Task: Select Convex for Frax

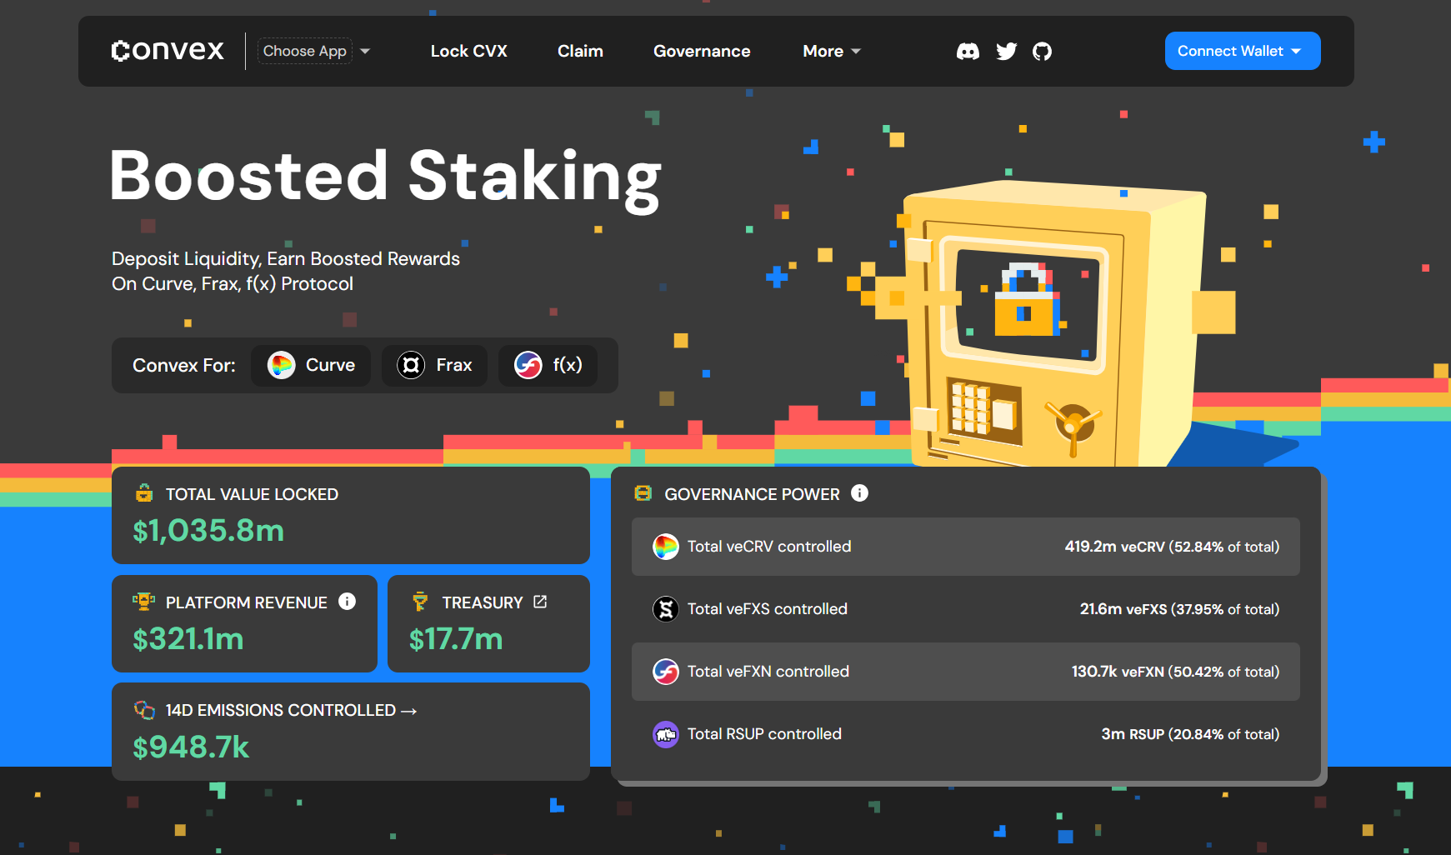Action: tap(434, 365)
